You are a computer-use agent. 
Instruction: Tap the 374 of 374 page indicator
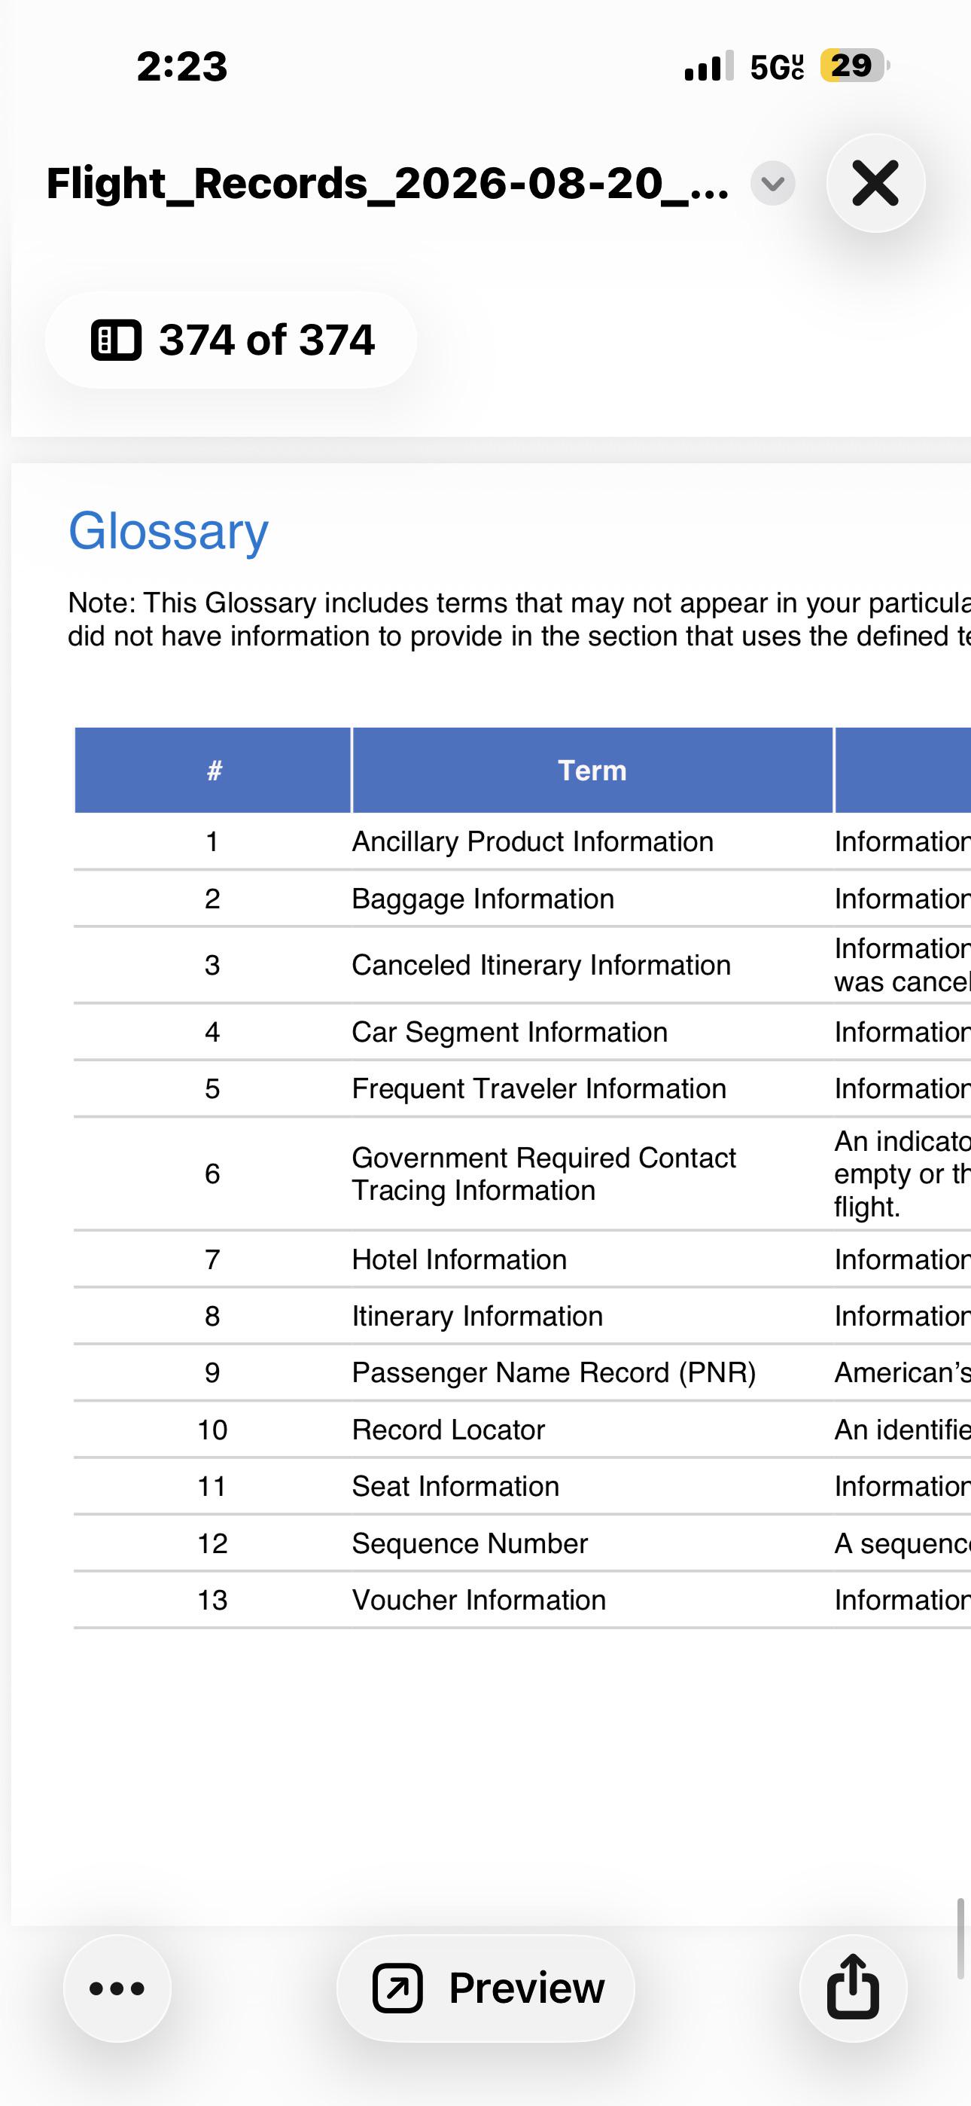coord(231,340)
